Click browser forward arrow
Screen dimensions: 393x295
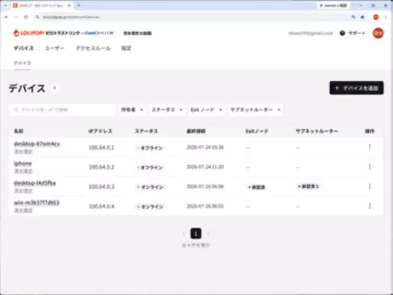[x=16, y=17]
